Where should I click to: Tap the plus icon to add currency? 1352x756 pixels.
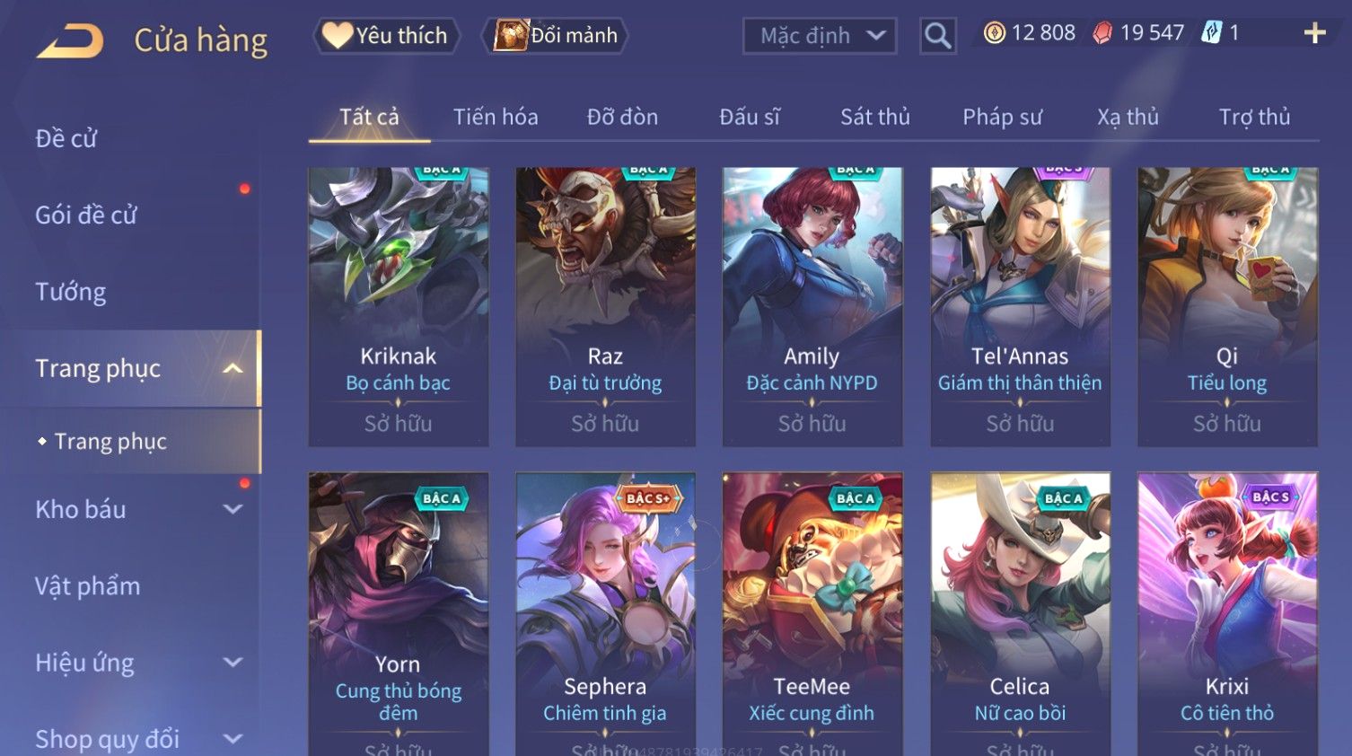[x=1315, y=33]
